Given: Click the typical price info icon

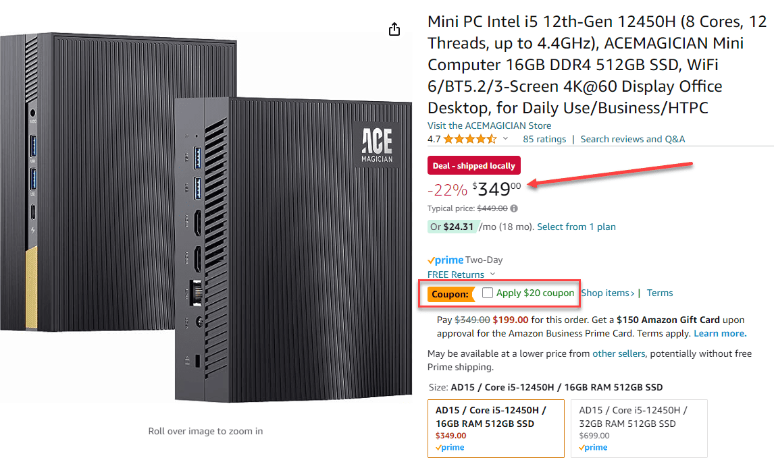Looking at the screenshot, I should click(514, 209).
